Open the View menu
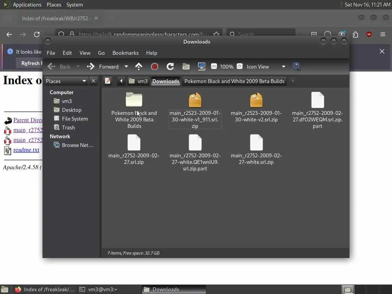392x294 pixels. [x=85, y=53]
